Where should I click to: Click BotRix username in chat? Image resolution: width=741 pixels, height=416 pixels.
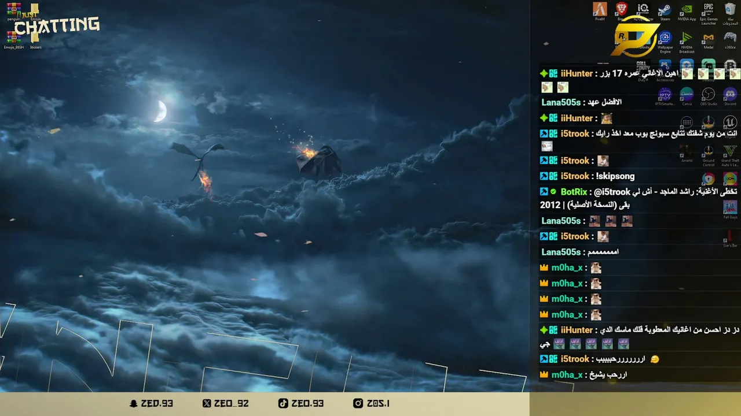pos(574,192)
